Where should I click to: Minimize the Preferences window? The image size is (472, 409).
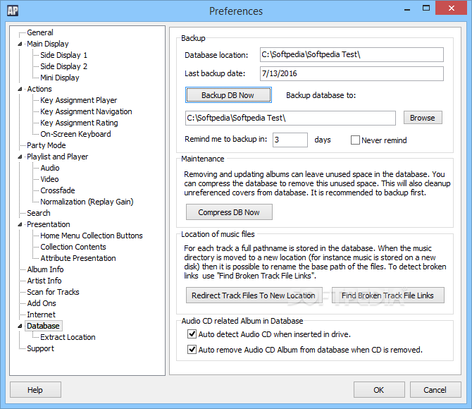coord(407,8)
